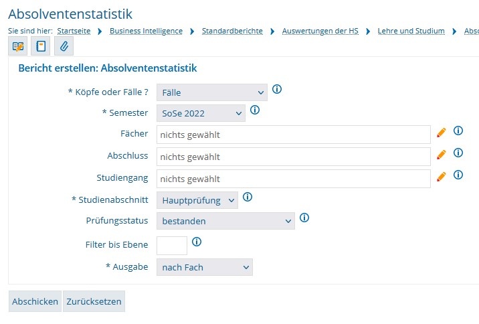Reset the form with Zurücksetzen
Image resolution: width=479 pixels, height=324 pixels.
(x=94, y=301)
